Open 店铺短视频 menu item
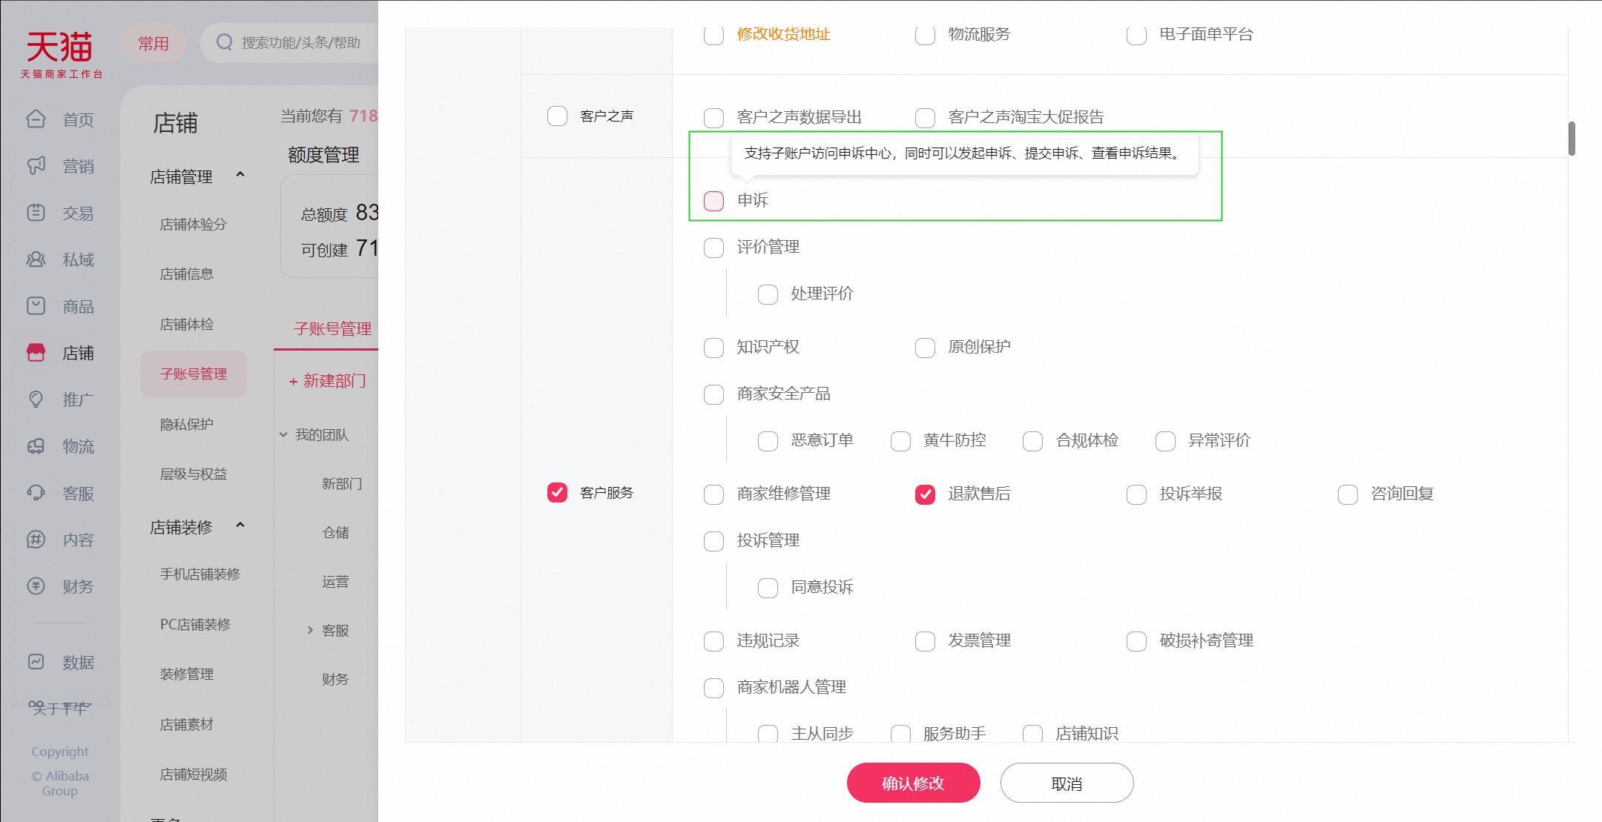This screenshot has width=1602, height=822. [x=194, y=774]
